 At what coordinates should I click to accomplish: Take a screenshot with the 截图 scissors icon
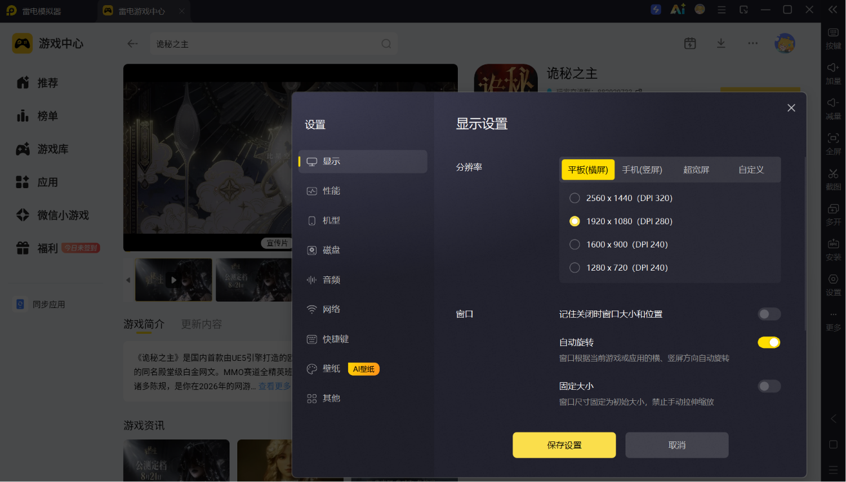833,180
